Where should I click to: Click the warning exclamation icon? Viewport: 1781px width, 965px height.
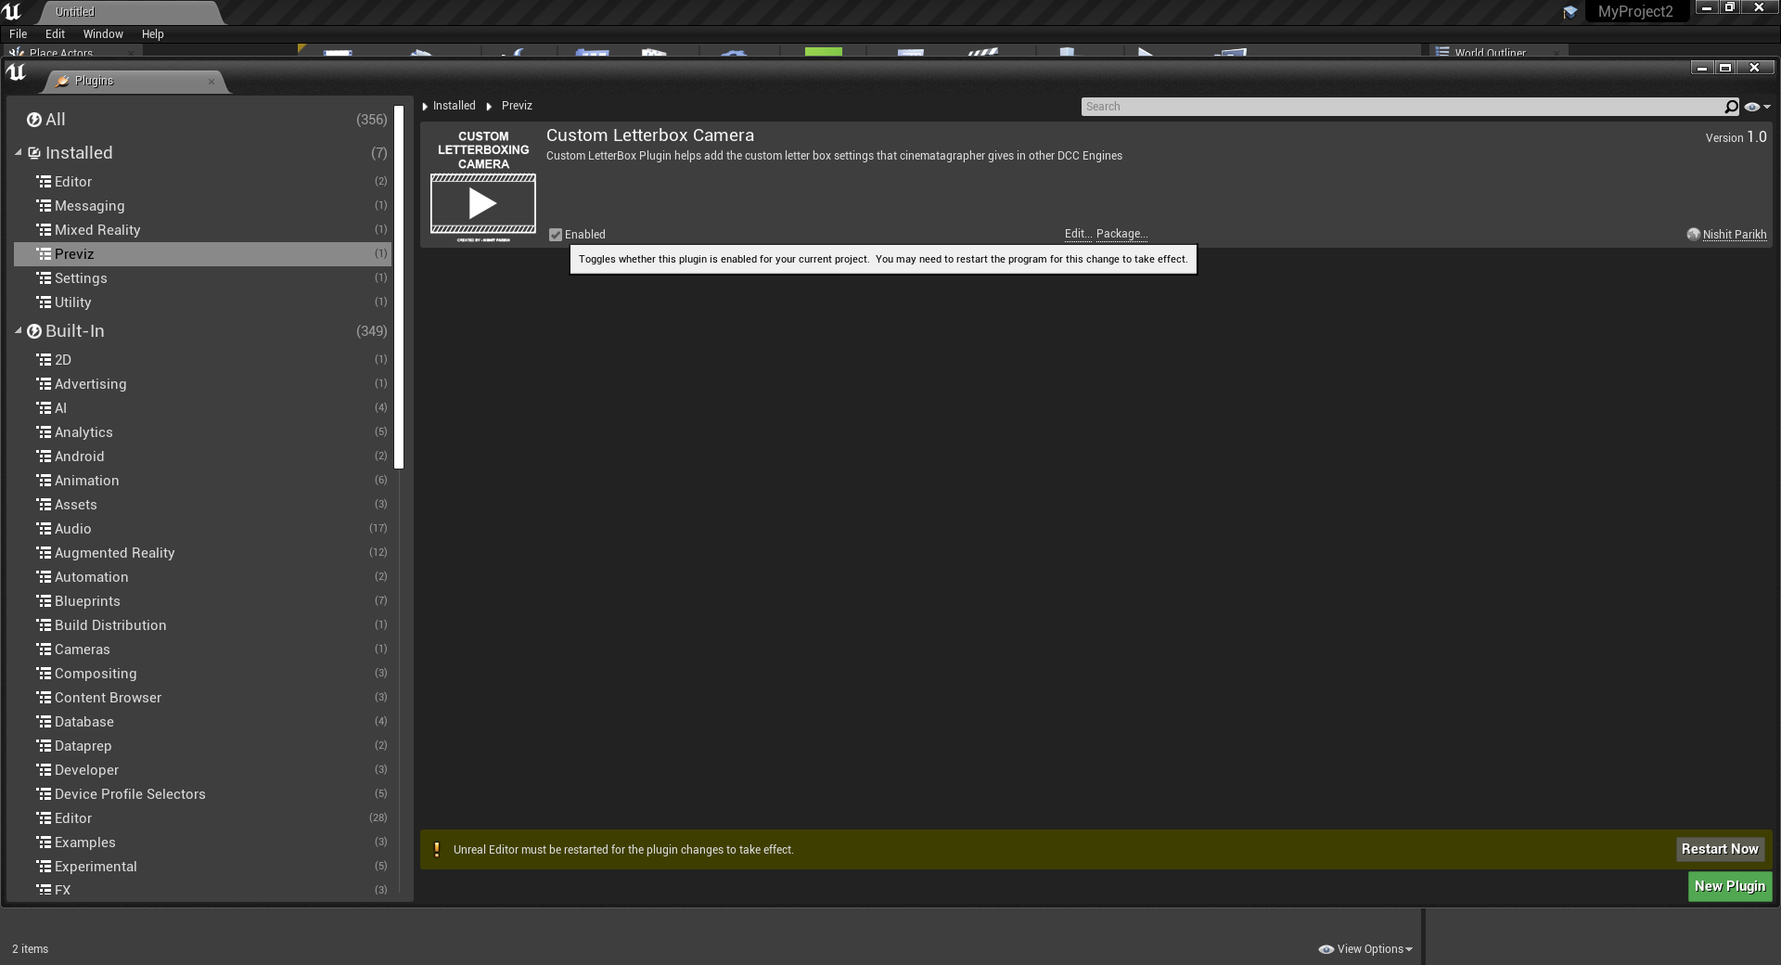click(437, 849)
